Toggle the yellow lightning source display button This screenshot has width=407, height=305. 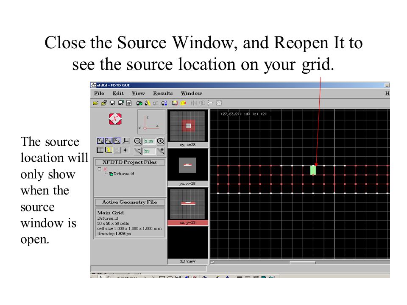tap(109, 150)
